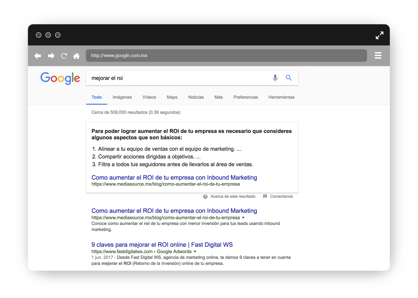Open first organic result 'Como aumentar el ROI'
Viewport: 418px width, 298px height.
[x=174, y=211]
